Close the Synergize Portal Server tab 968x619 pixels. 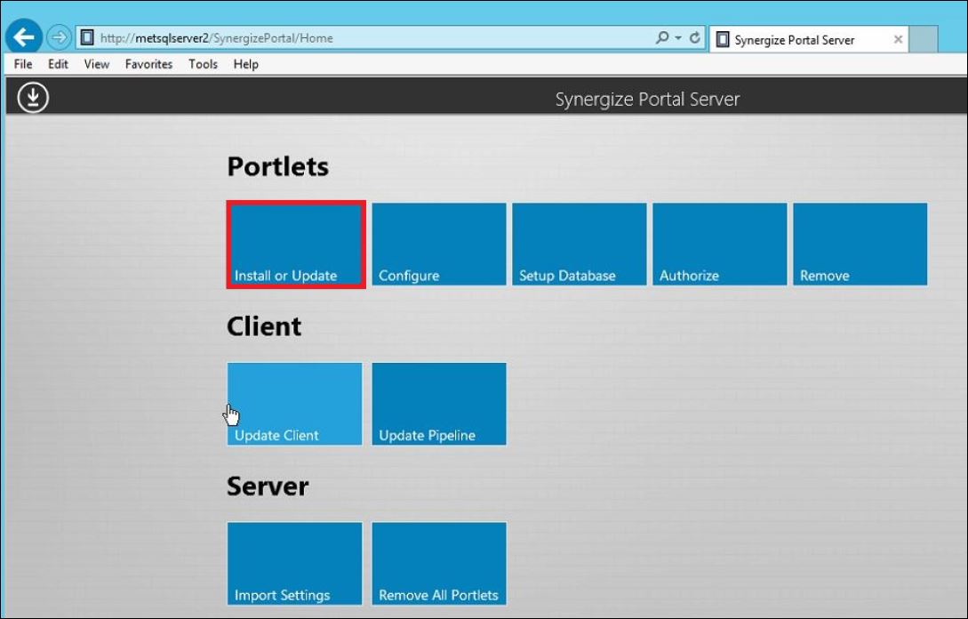coord(899,39)
